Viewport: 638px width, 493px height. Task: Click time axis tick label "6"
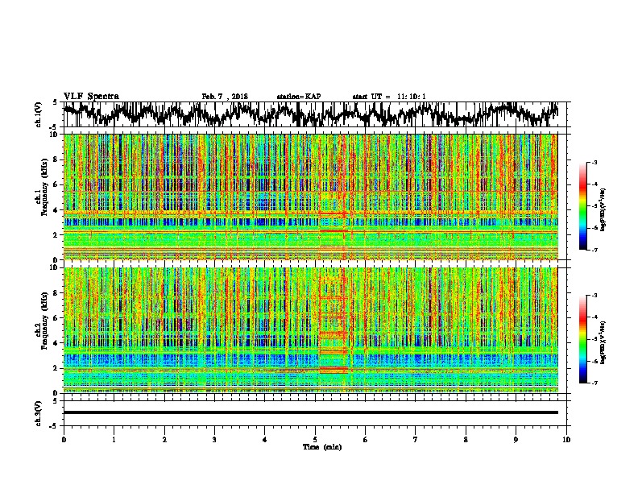click(365, 440)
